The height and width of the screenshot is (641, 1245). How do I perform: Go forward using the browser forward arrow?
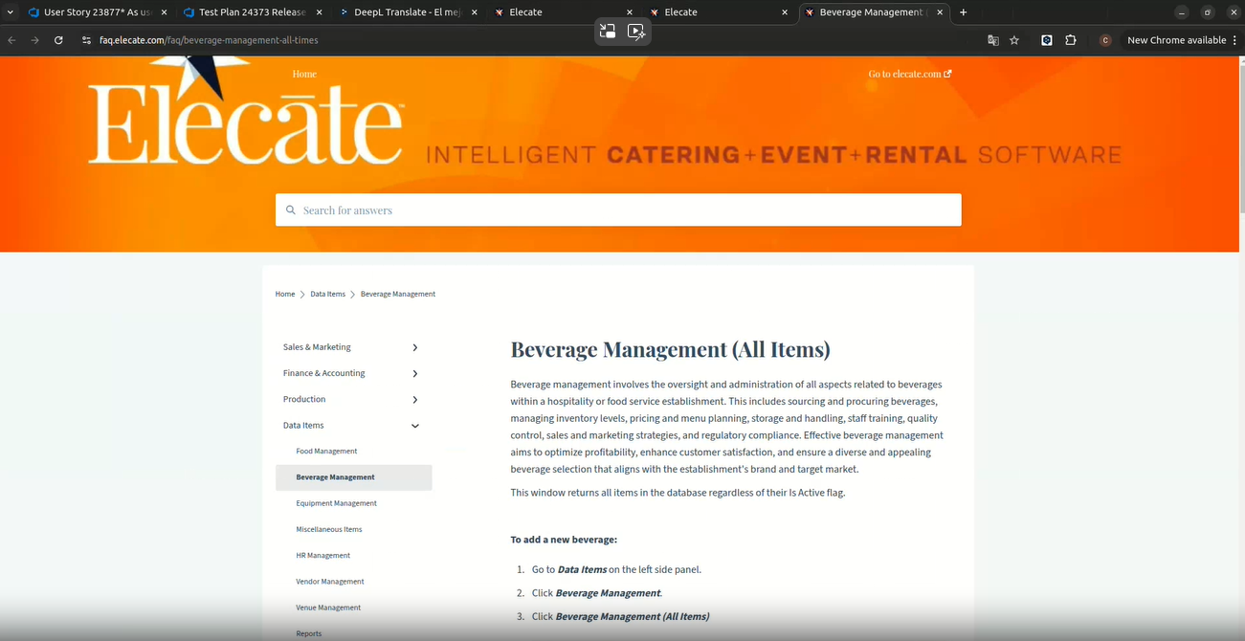click(x=34, y=40)
